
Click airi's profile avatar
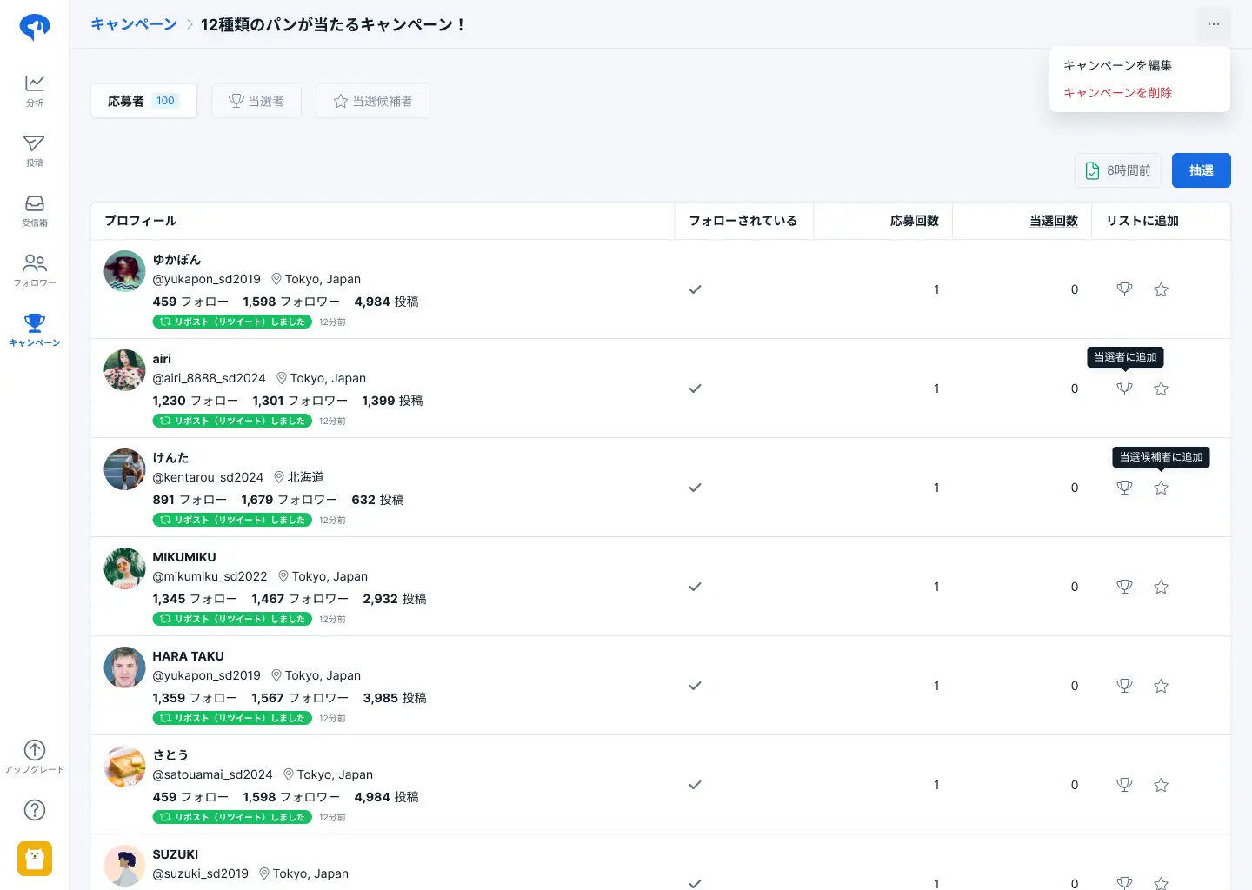(124, 370)
